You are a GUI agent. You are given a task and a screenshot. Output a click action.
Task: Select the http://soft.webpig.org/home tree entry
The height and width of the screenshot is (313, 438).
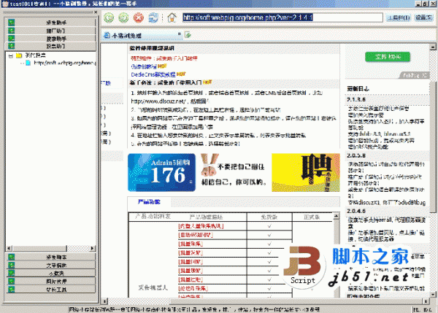pos(64,63)
